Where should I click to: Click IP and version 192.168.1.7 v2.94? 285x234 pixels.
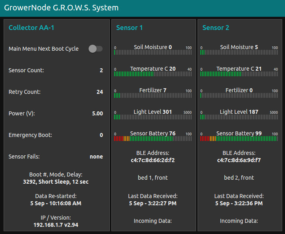56,225
